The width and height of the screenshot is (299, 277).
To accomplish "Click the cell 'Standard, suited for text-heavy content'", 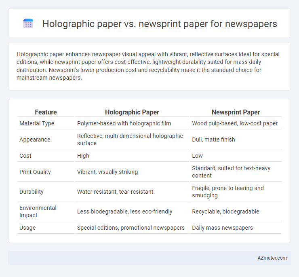I will 231,172.
